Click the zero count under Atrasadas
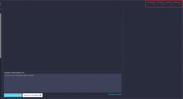 tap(163, 5)
